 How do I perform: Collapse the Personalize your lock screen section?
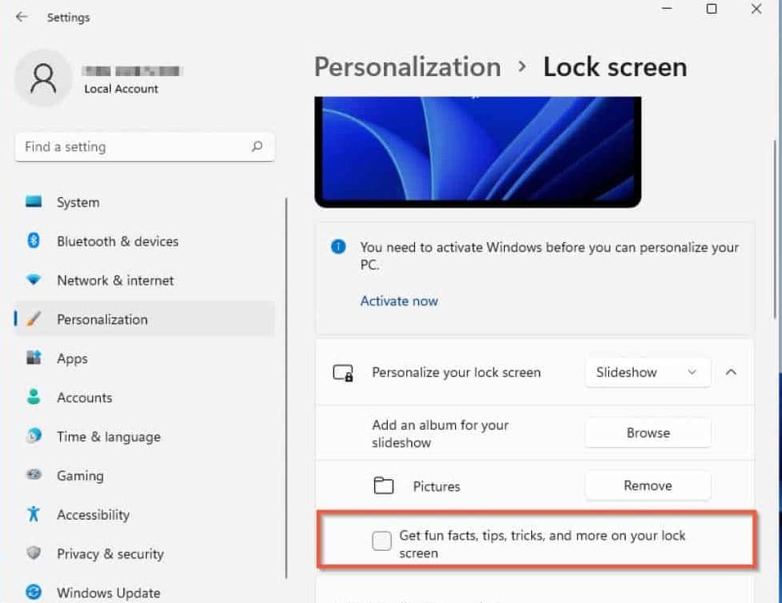tap(731, 372)
